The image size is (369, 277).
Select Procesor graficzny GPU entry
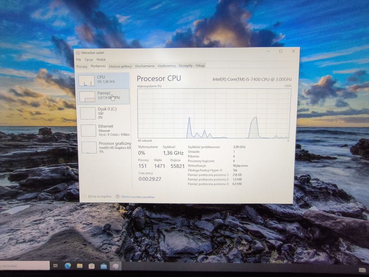click(105, 148)
